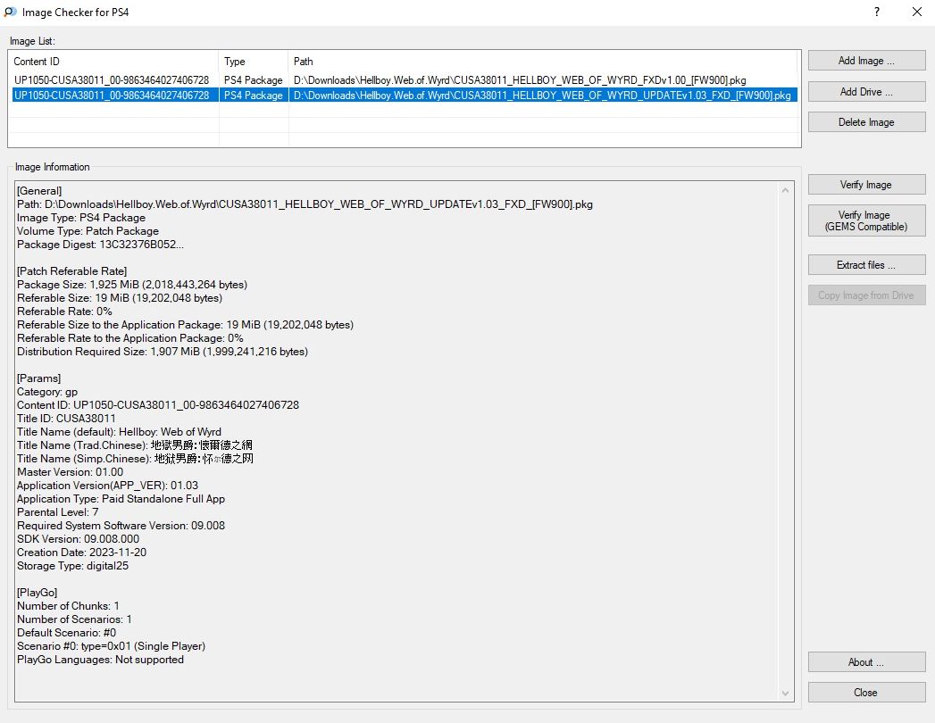
Task: Click the Verify Image button
Action: pos(866,185)
